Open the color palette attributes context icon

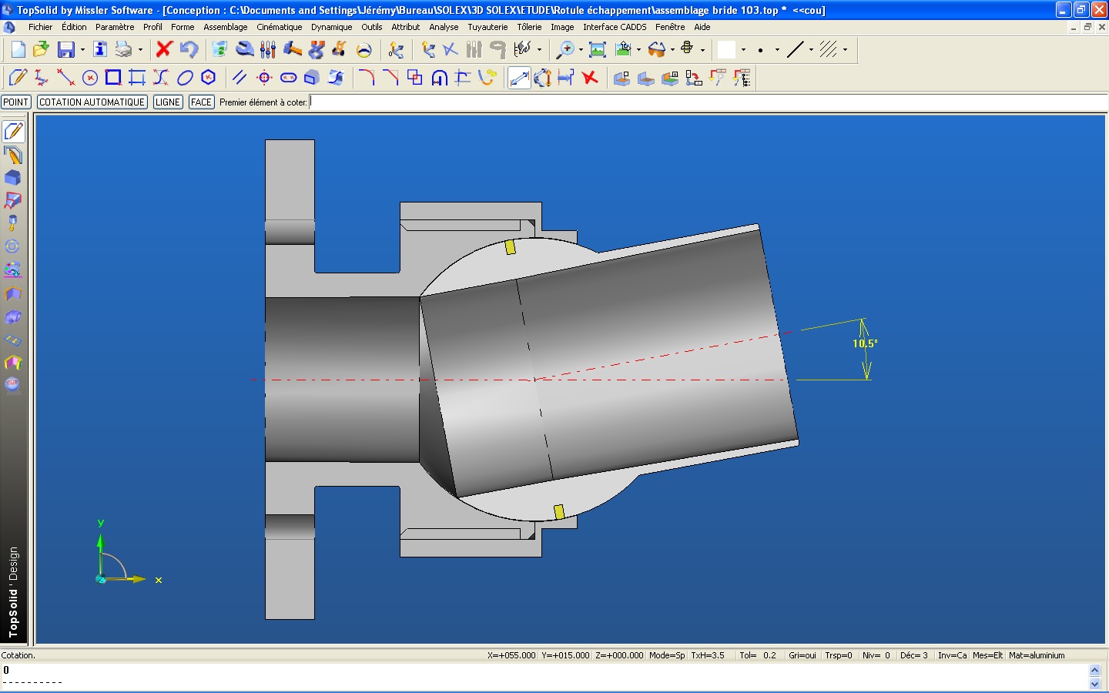(13, 269)
